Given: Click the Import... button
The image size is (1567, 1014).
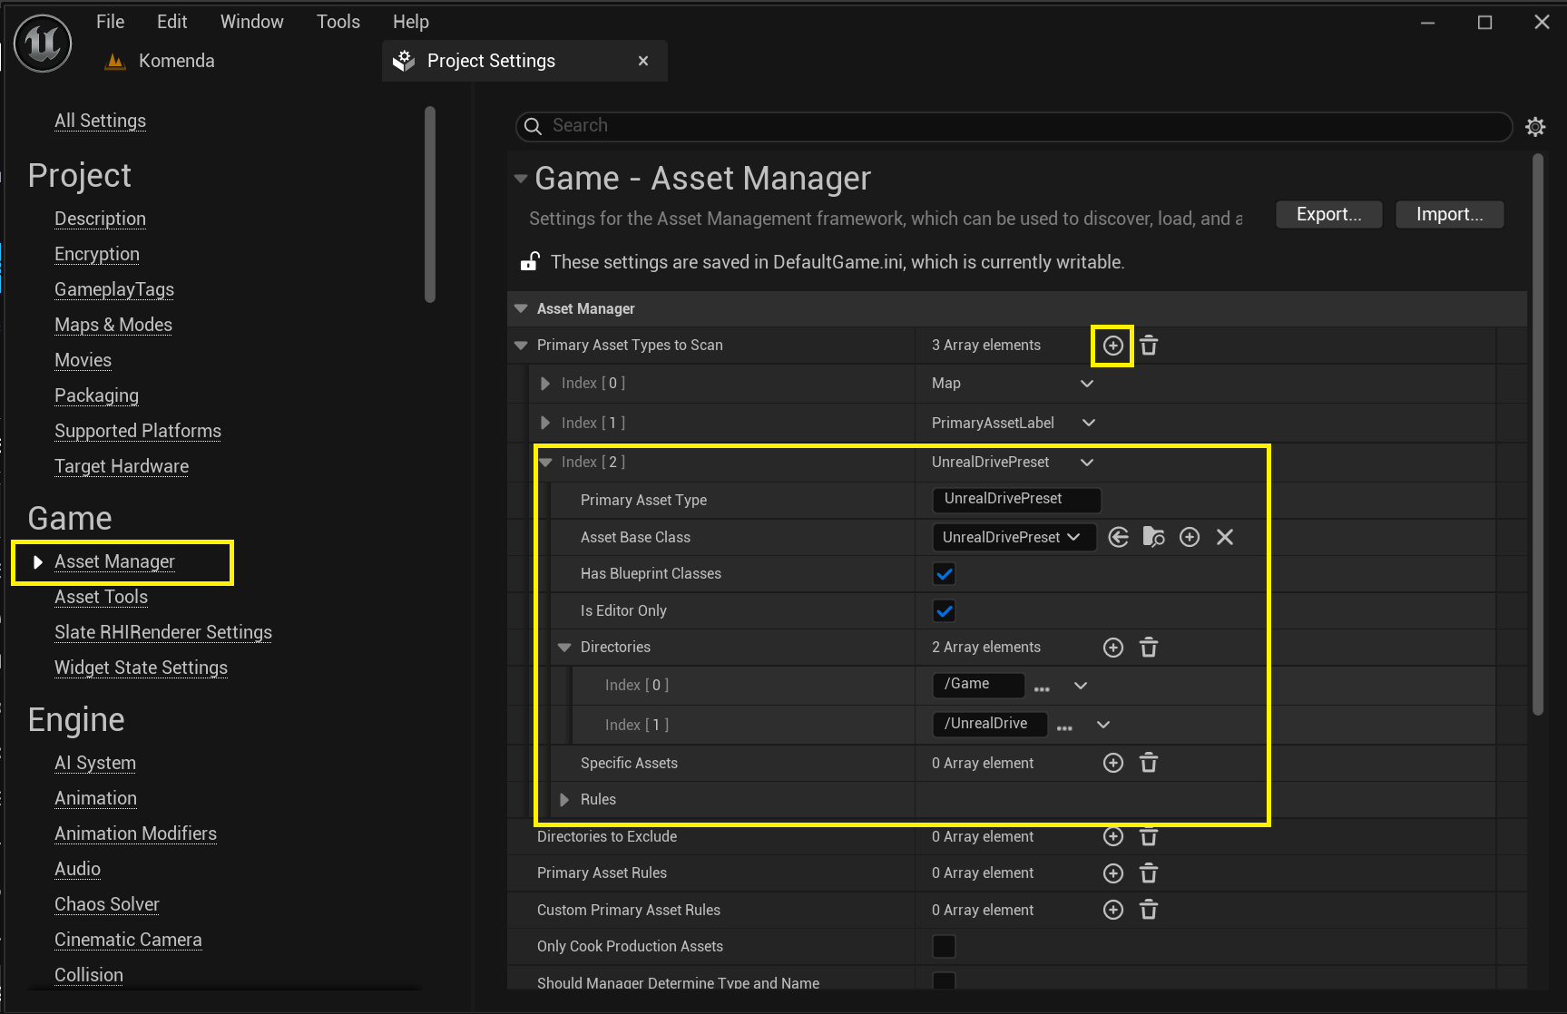Looking at the screenshot, I should point(1449,214).
